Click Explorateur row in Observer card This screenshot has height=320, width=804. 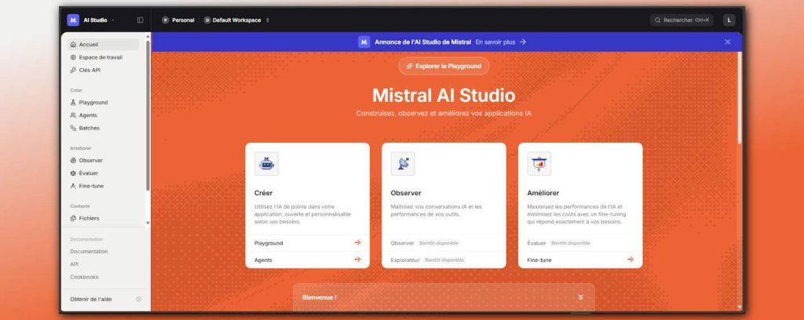444,260
